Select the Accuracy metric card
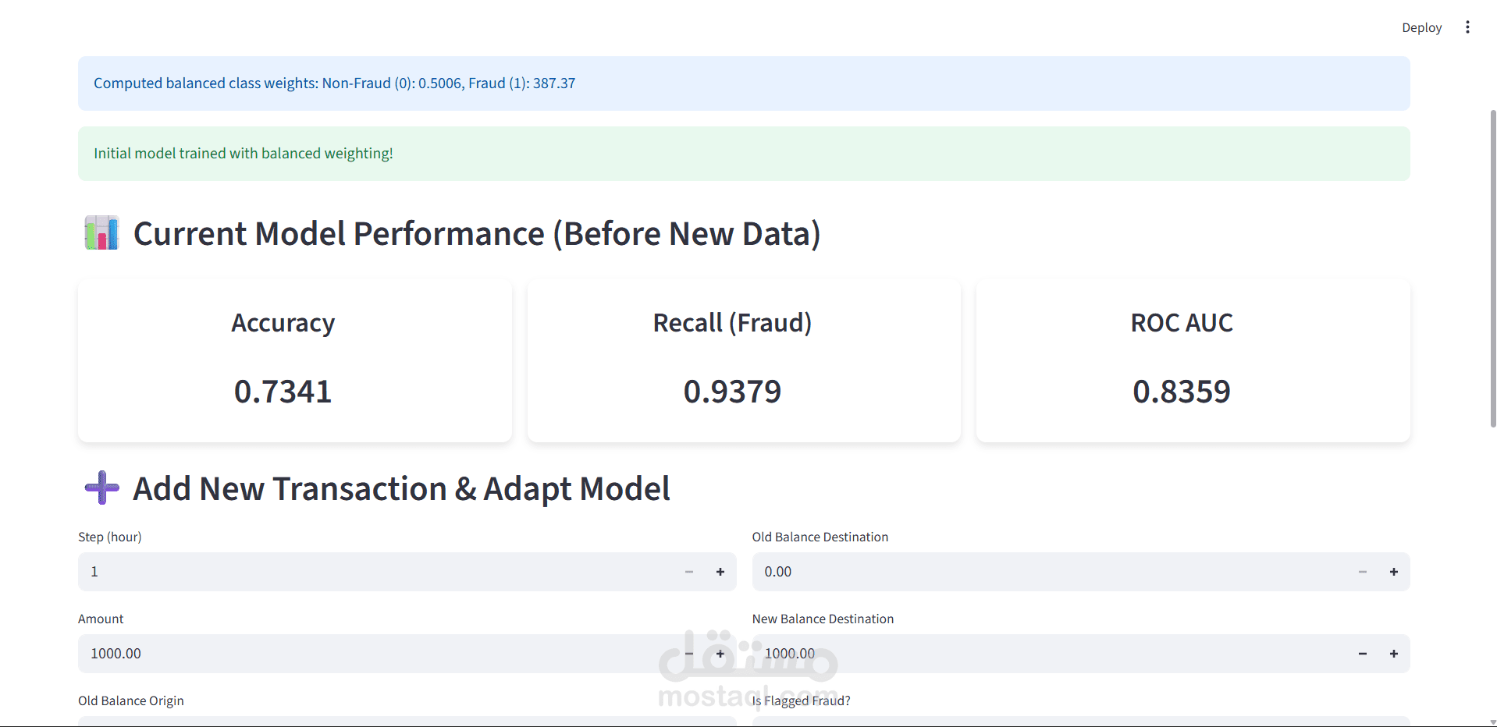Viewport: 1497px width, 727px height. [295, 360]
